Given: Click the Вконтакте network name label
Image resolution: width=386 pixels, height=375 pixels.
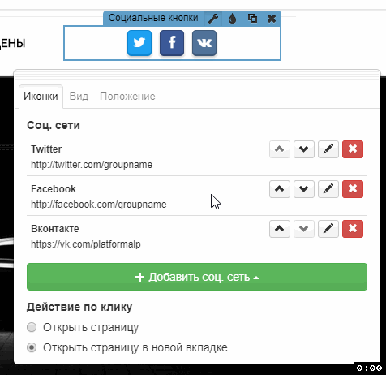Looking at the screenshot, I should (55, 229).
